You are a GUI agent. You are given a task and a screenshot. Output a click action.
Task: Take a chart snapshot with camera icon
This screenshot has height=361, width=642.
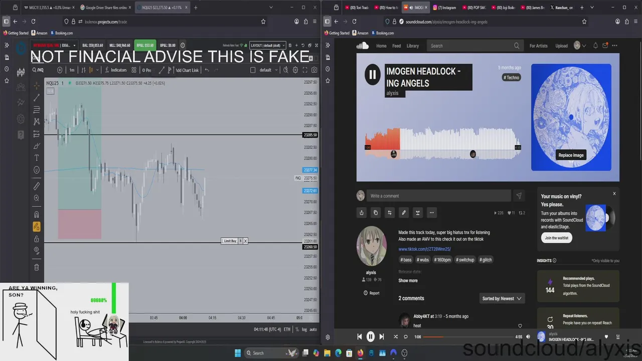click(x=313, y=70)
